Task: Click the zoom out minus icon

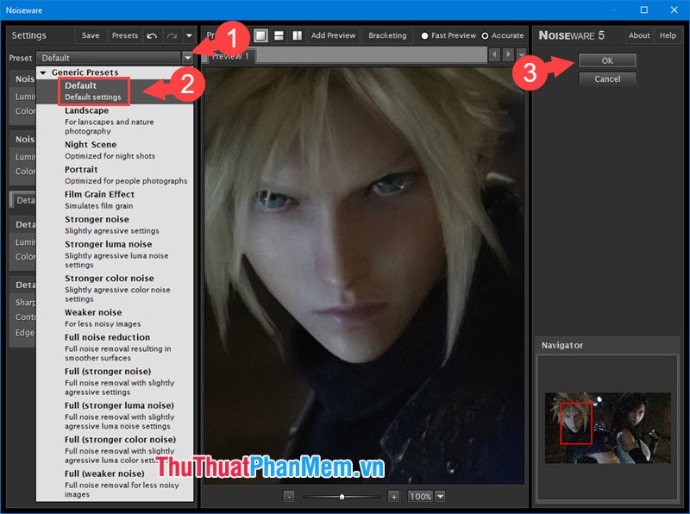Action: click(290, 497)
